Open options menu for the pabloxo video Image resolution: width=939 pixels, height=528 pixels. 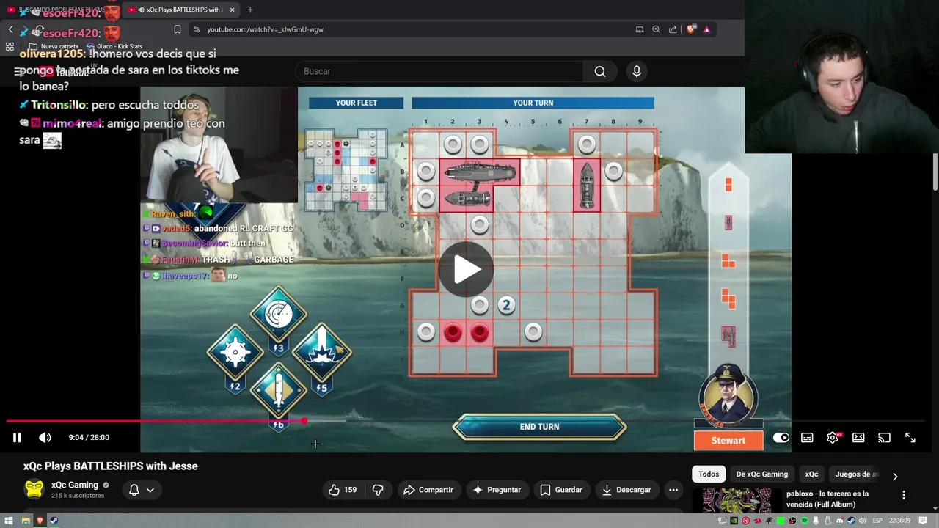pyautogui.click(x=904, y=495)
